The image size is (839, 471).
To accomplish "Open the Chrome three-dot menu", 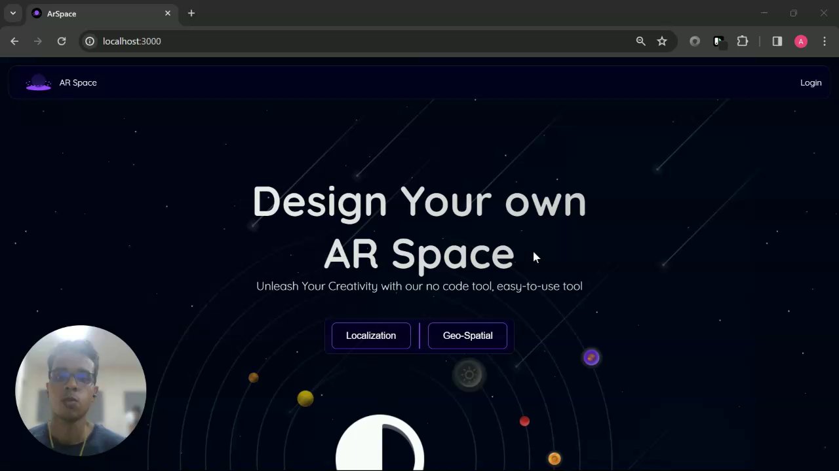I will (825, 41).
